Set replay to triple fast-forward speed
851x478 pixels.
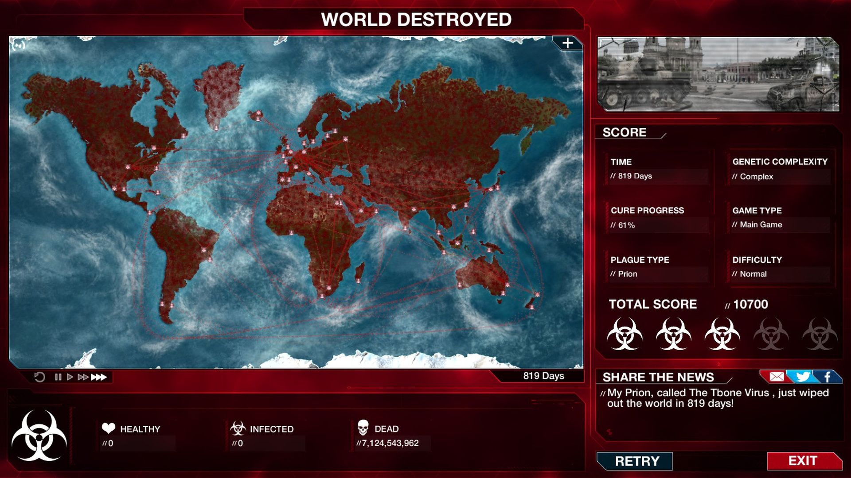click(x=99, y=377)
